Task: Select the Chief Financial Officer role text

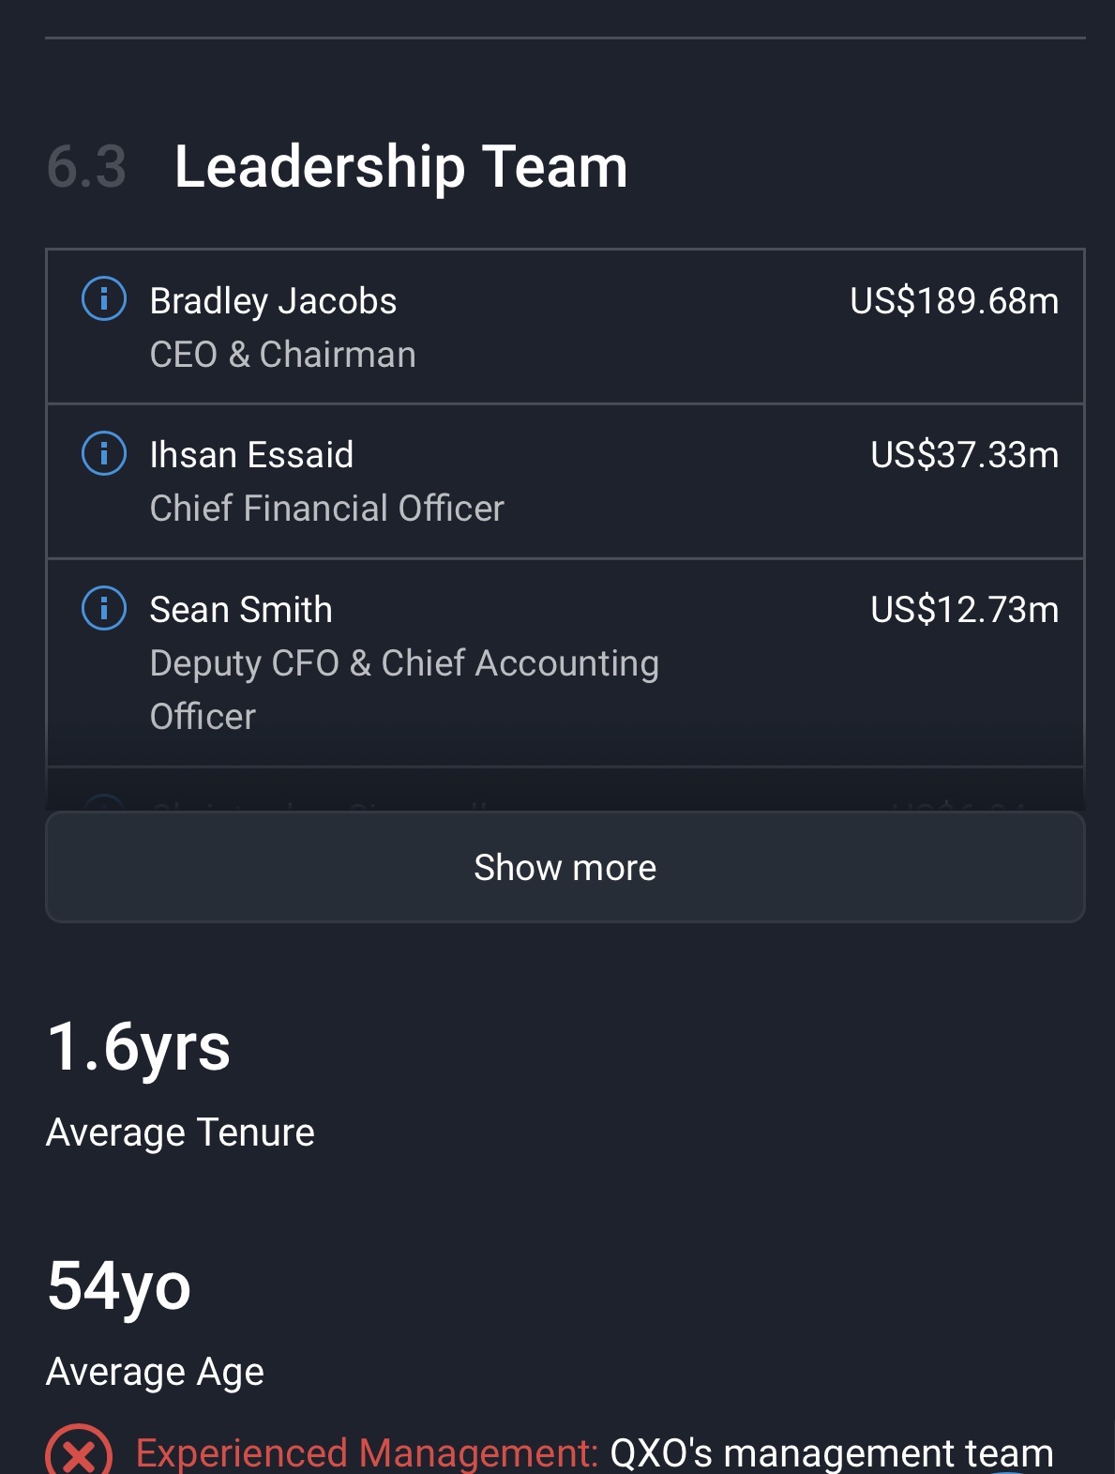Action: 326,509
